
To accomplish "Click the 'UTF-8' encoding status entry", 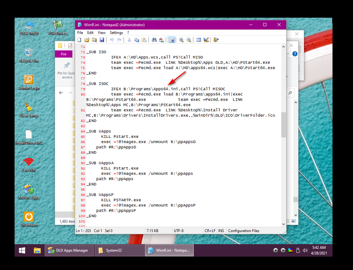I will point(179,231).
